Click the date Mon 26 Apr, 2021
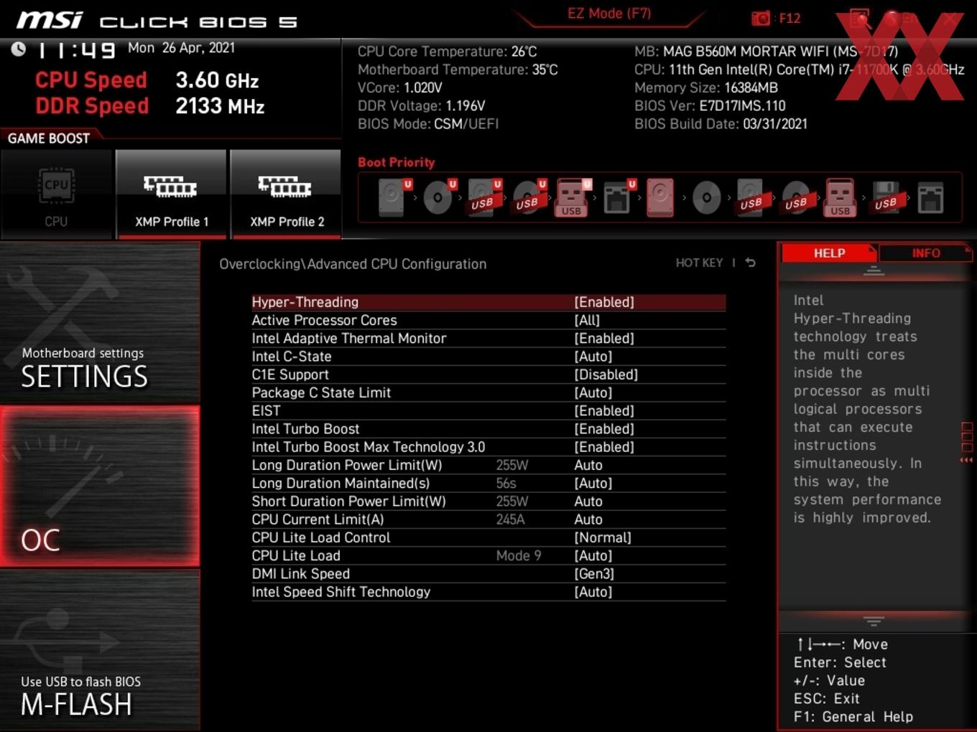This screenshot has width=977, height=732. pyautogui.click(x=181, y=47)
